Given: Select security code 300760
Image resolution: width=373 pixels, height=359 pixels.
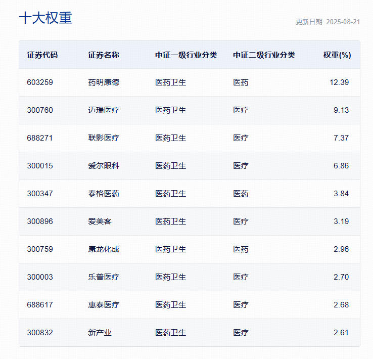Looking at the screenshot, I should (40, 110).
